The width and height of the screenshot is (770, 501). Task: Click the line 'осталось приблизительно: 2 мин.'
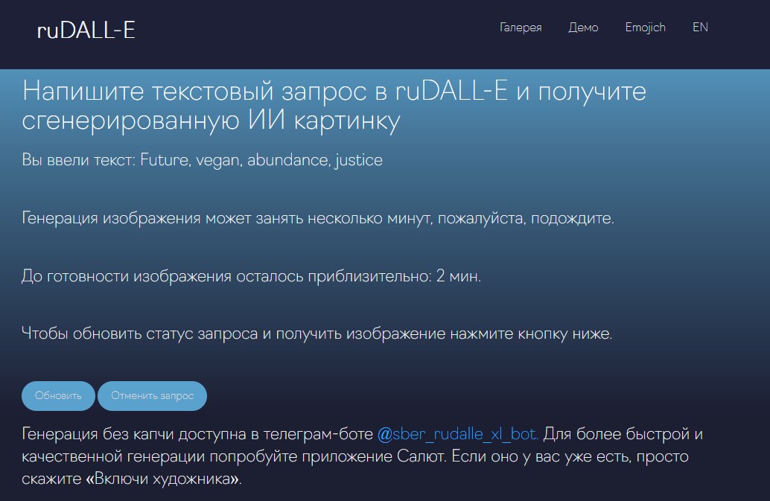pos(358,276)
